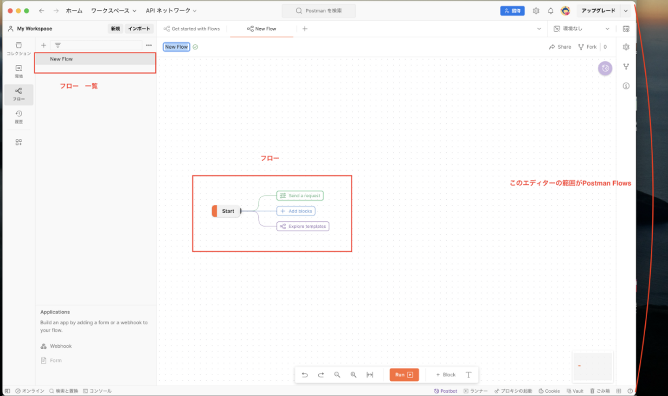Click the アップグレード button
The width and height of the screenshot is (668, 396).
(x=598, y=11)
